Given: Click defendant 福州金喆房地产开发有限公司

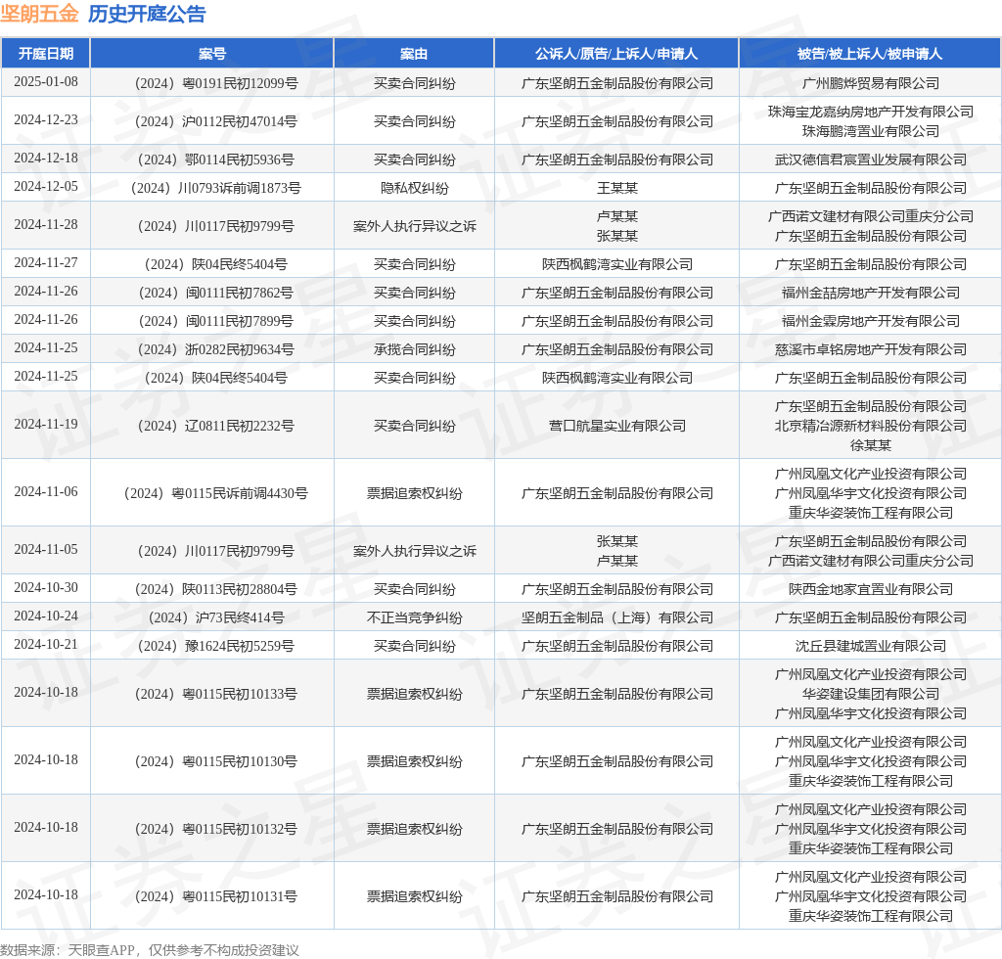Looking at the screenshot, I should 870,293.
